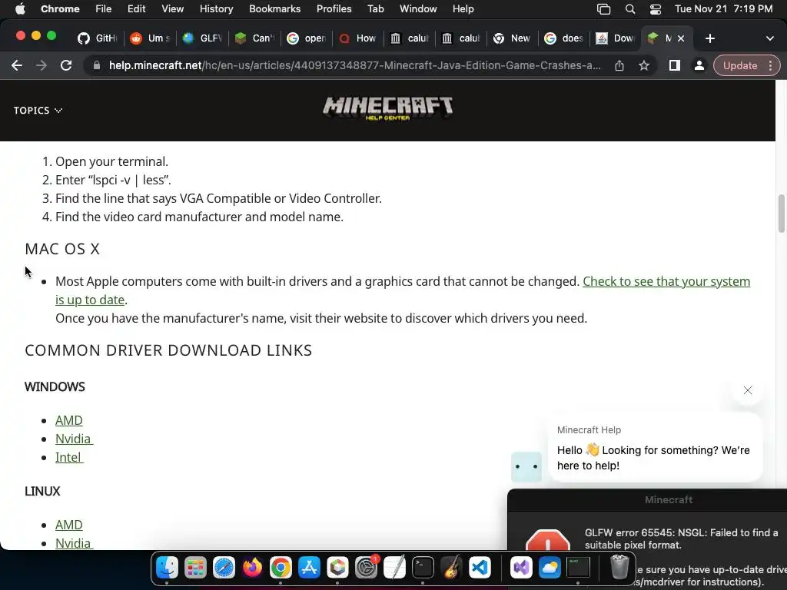Open System Preferences in the dock
Viewport: 787px width, 590px height.
[x=367, y=568]
